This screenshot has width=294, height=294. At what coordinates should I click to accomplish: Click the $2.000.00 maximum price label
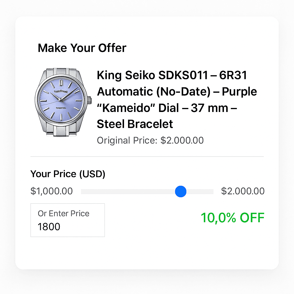(243, 191)
